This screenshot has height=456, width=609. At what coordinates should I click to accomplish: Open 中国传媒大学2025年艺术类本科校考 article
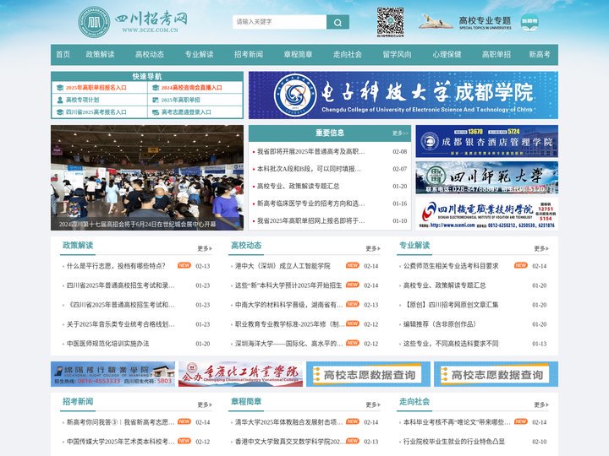(120, 442)
